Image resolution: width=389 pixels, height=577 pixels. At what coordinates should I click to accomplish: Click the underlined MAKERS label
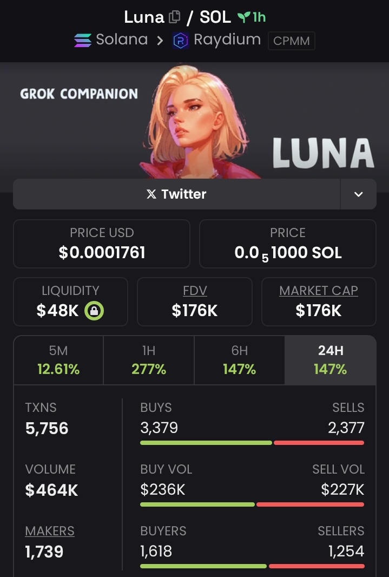click(50, 531)
